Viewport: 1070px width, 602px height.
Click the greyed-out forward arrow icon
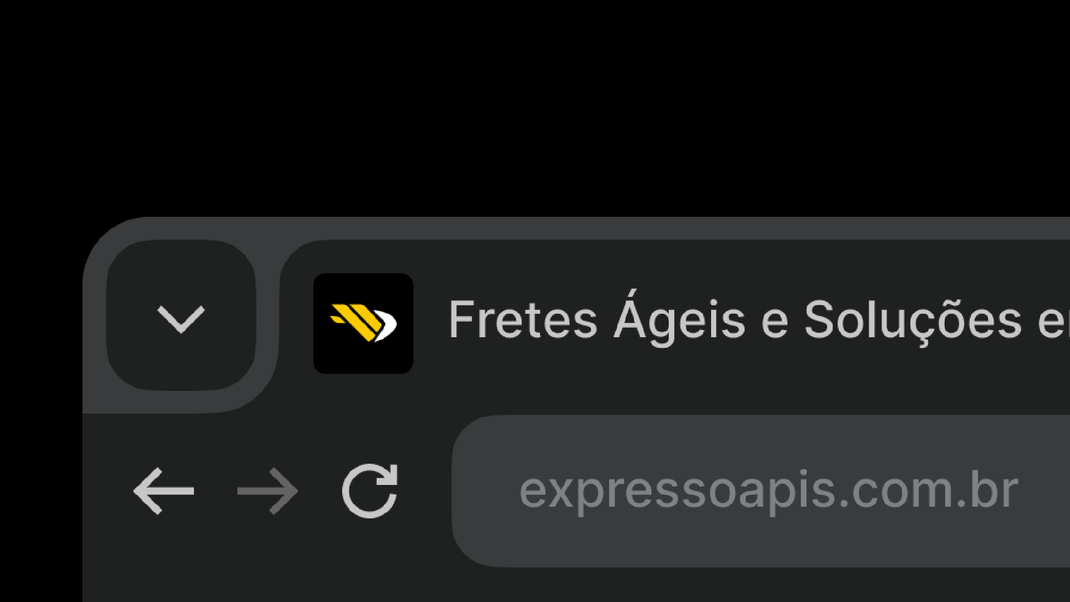click(267, 491)
